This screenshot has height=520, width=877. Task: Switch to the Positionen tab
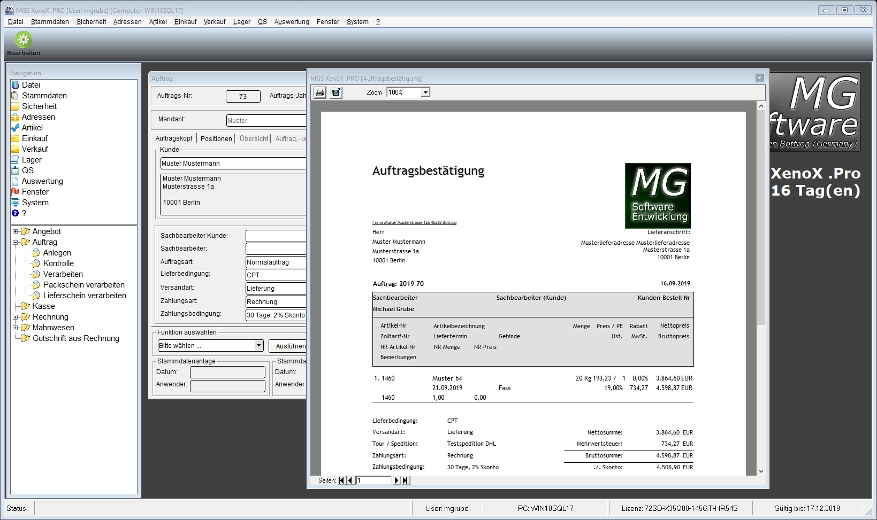[x=216, y=138]
